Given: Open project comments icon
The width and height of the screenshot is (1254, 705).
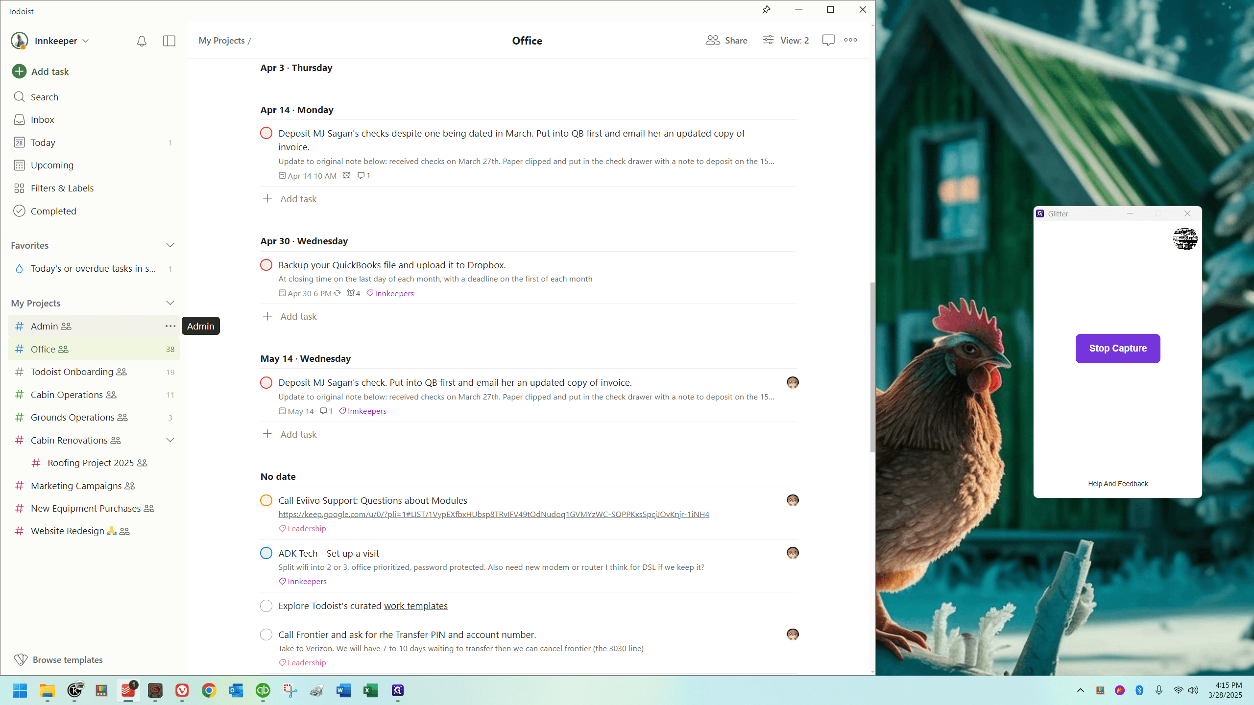Looking at the screenshot, I should [828, 40].
